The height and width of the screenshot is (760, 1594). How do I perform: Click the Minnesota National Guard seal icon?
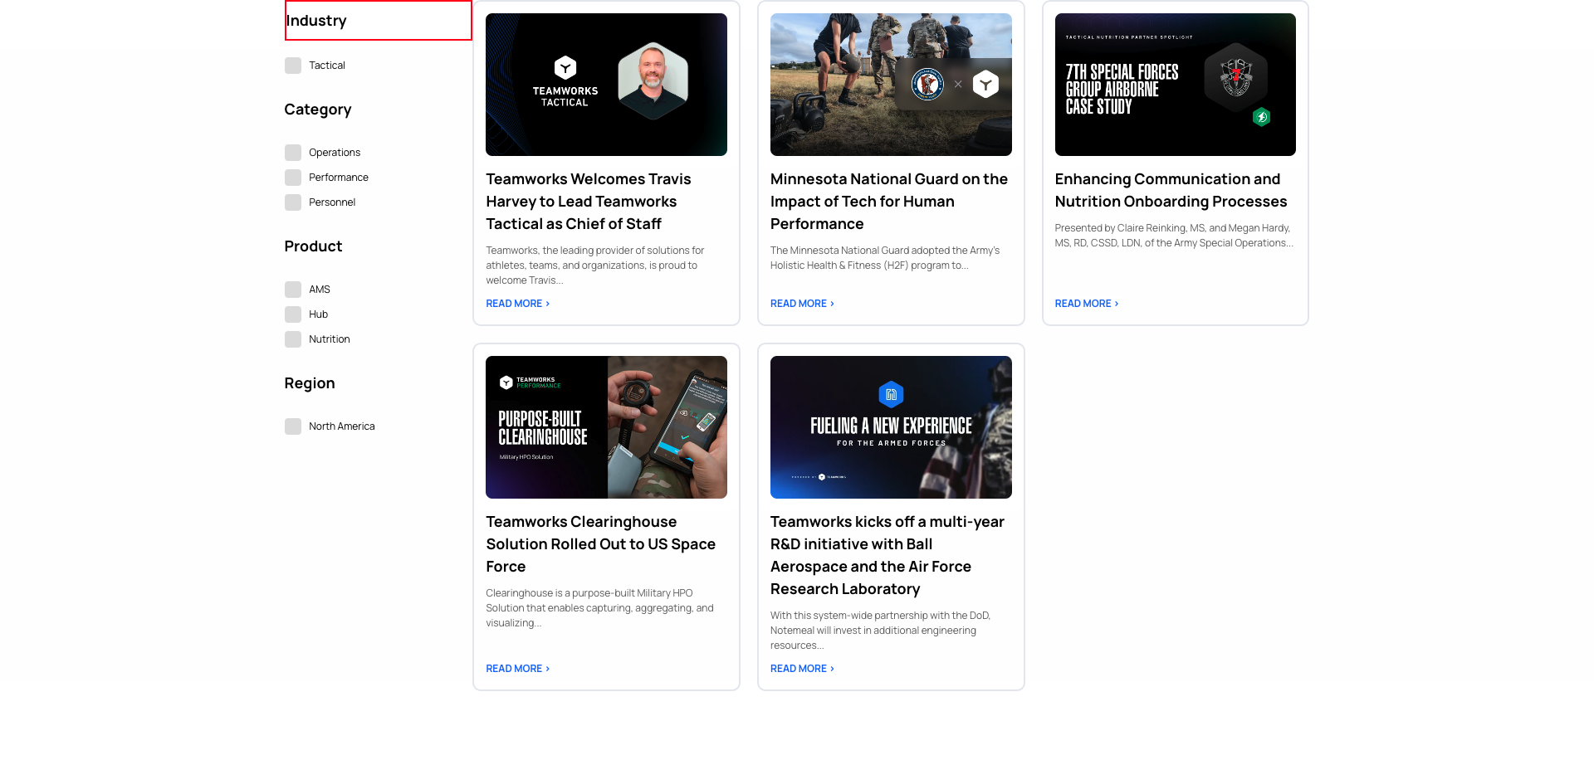tap(927, 84)
